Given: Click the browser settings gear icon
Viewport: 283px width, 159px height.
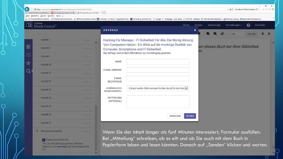Looking at the screenshot, I should [x=270, y=9].
